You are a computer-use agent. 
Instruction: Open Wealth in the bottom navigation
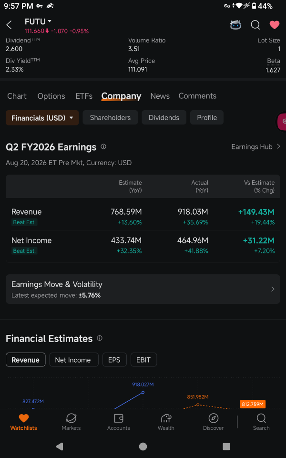coord(166,422)
